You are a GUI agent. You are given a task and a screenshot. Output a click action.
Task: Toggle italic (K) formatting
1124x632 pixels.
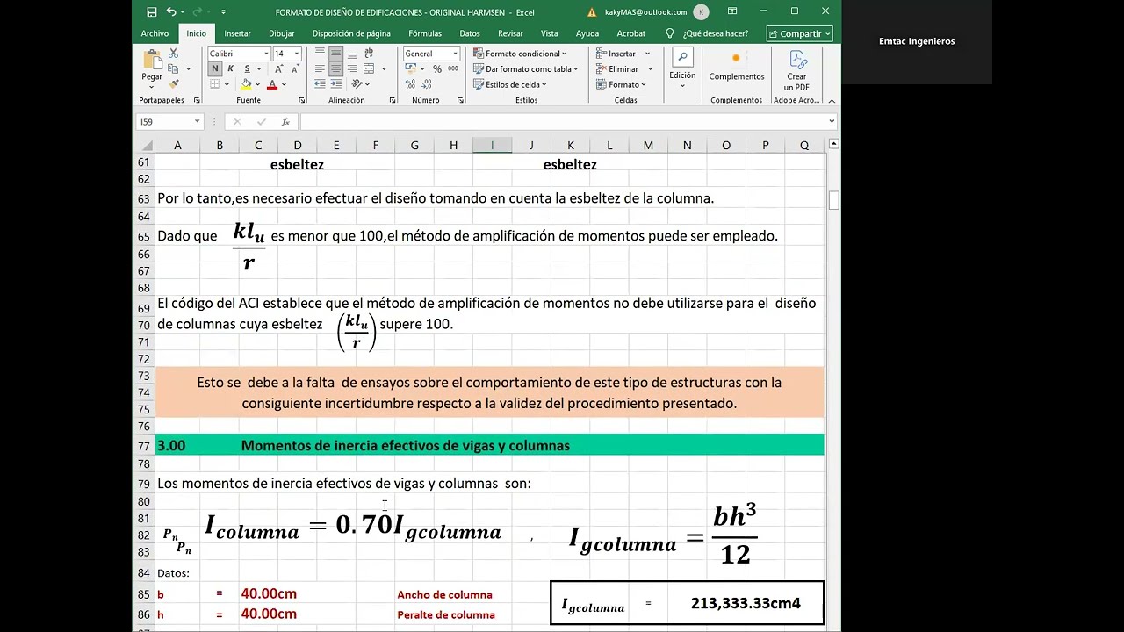point(230,68)
